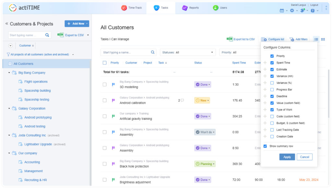Toggle the Show summary row checkbox
The width and height of the screenshot is (332, 188).
(265, 146)
